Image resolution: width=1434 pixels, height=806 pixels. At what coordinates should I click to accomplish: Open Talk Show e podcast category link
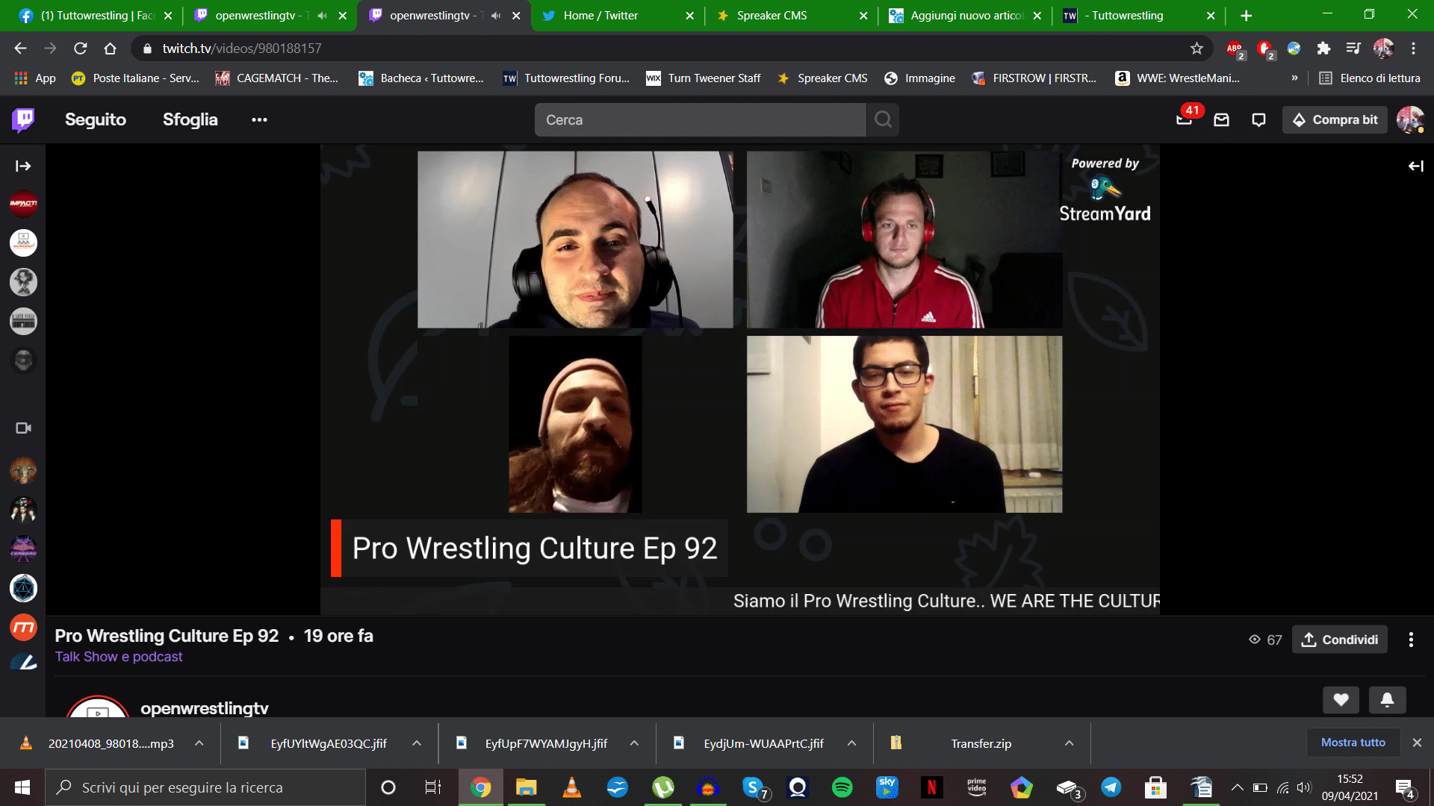point(119,657)
